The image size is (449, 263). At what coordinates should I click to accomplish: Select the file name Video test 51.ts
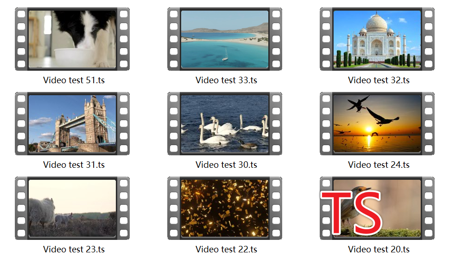[x=74, y=80]
